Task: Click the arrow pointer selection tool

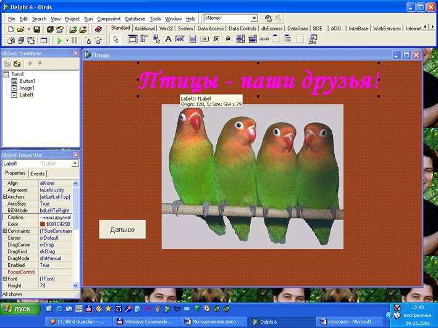Action: pyautogui.click(x=116, y=39)
